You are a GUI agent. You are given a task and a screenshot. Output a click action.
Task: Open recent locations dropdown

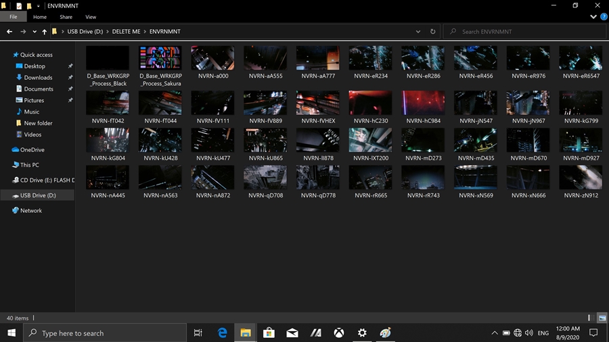(x=34, y=32)
